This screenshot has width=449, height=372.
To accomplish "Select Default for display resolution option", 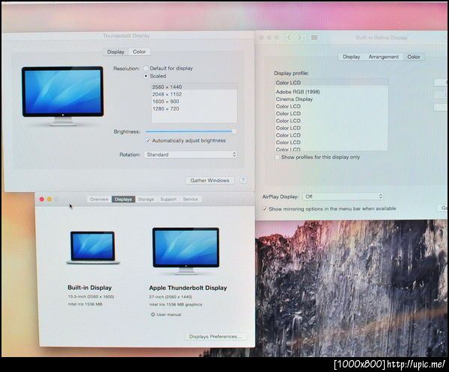I will [146, 68].
